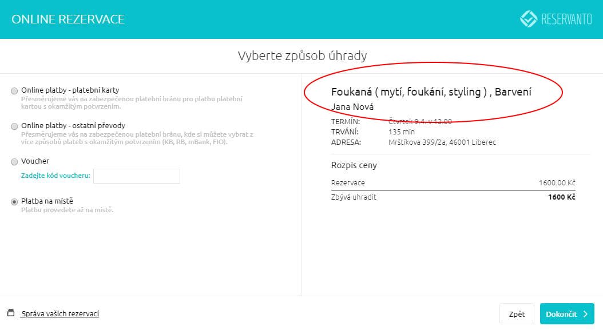Click the ONLINE REZERVACE header title

[x=68, y=19]
